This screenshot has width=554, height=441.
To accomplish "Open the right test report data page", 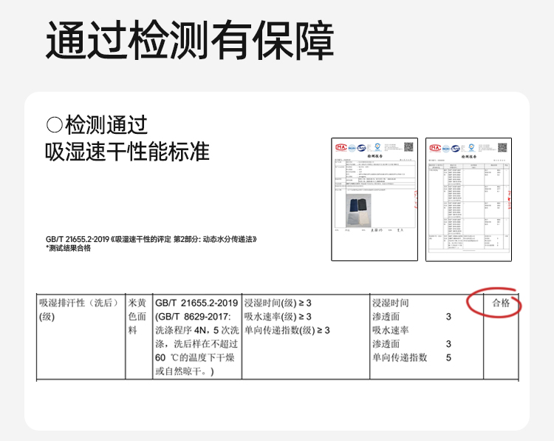I will click(468, 199).
